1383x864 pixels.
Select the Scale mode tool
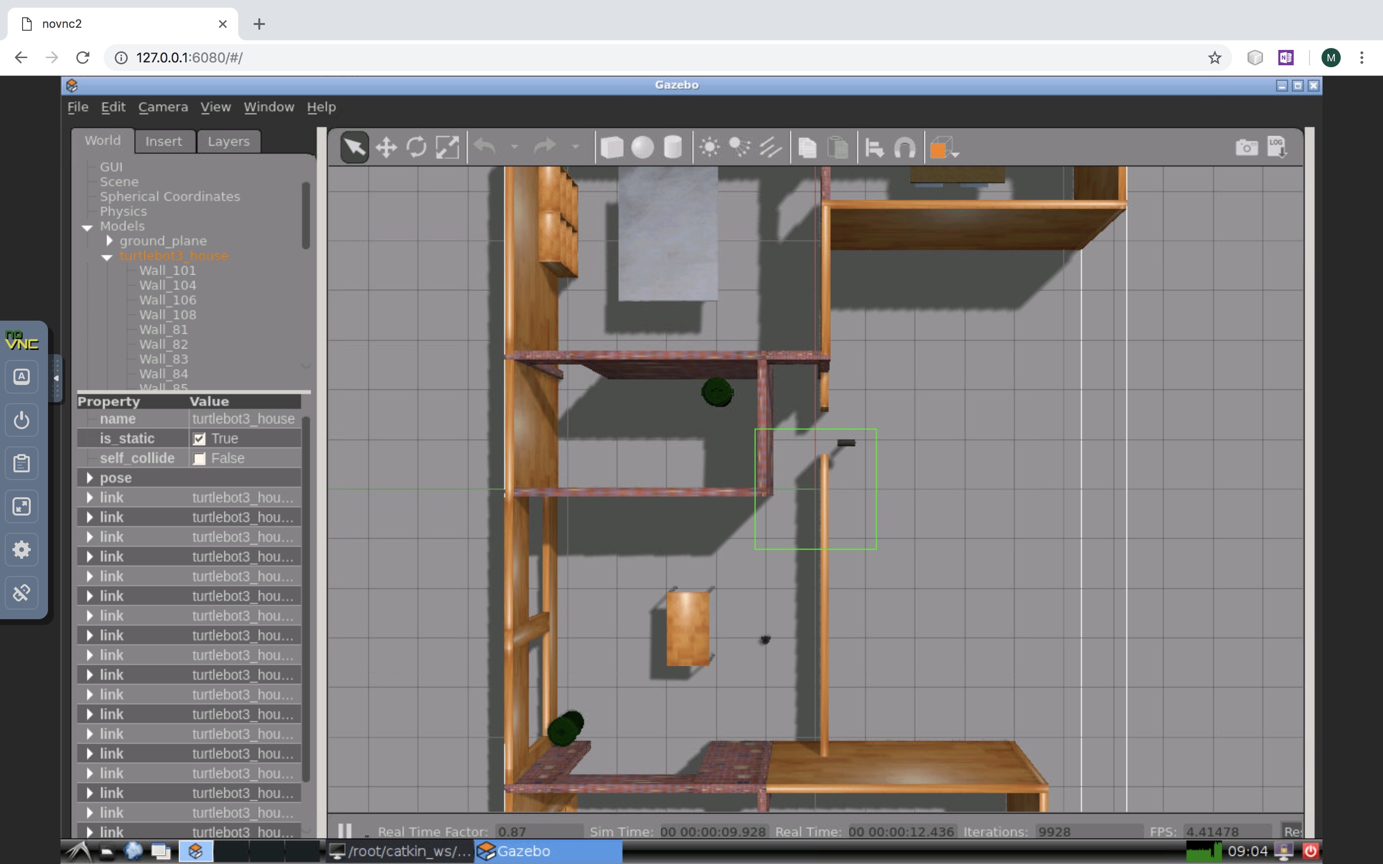(447, 147)
